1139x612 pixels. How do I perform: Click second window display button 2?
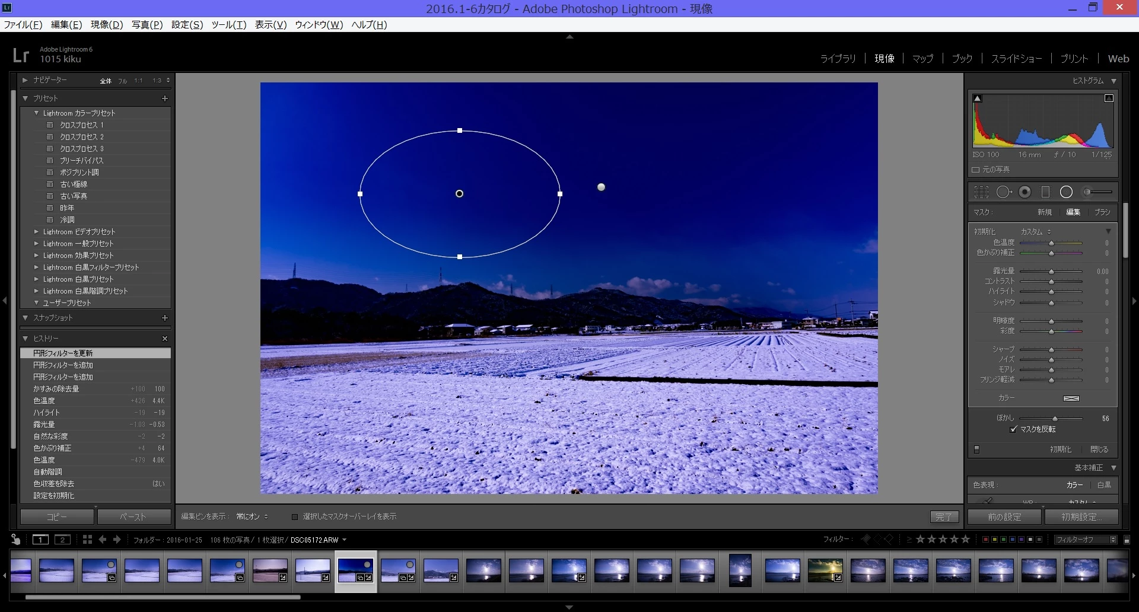coord(62,539)
